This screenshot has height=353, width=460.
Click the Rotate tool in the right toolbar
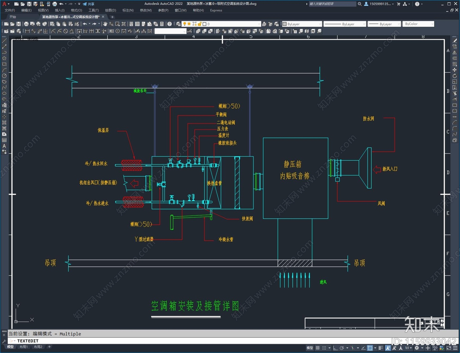point(455,76)
